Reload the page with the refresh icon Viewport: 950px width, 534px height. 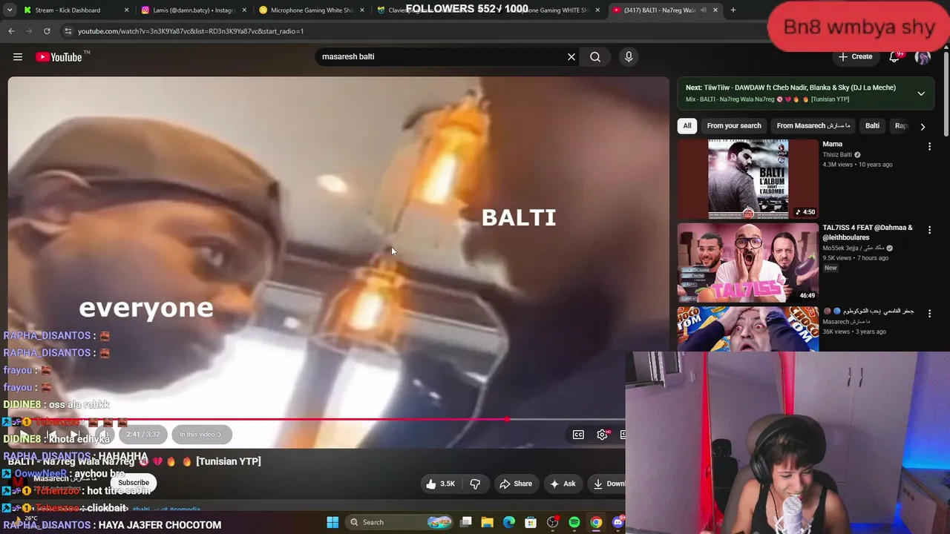point(47,31)
